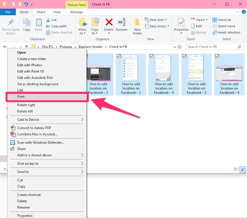Uncheck the Facebook - 3 thumbnail checkbox
247x218 pixels.
(x=118, y=56)
